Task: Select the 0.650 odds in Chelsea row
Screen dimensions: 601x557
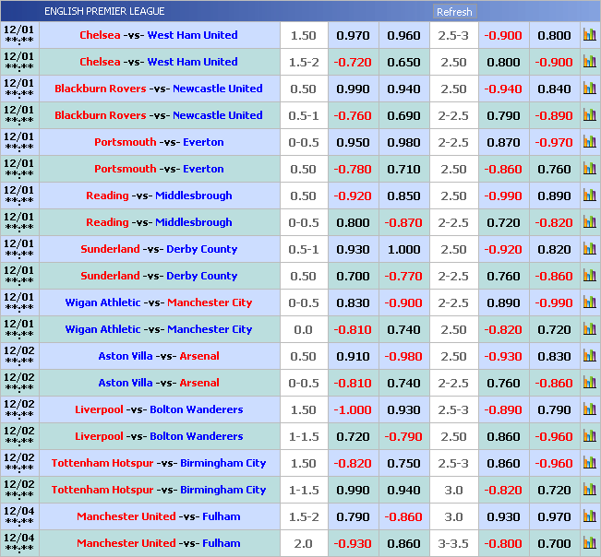Action: tap(403, 63)
